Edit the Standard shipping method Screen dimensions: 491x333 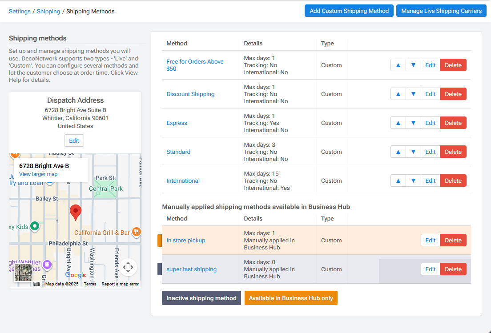(x=430, y=152)
